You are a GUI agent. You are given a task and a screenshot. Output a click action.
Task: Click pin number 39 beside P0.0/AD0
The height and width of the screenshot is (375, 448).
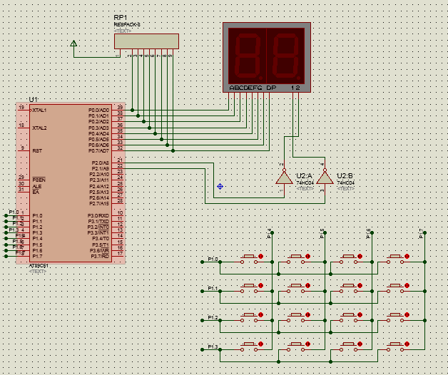tap(120, 107)
